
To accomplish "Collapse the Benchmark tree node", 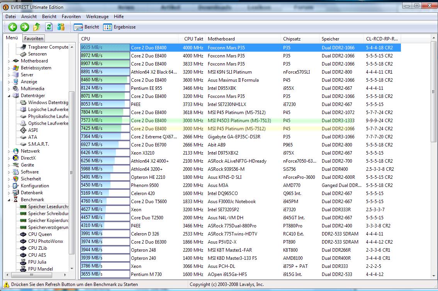I will (9, 200).
